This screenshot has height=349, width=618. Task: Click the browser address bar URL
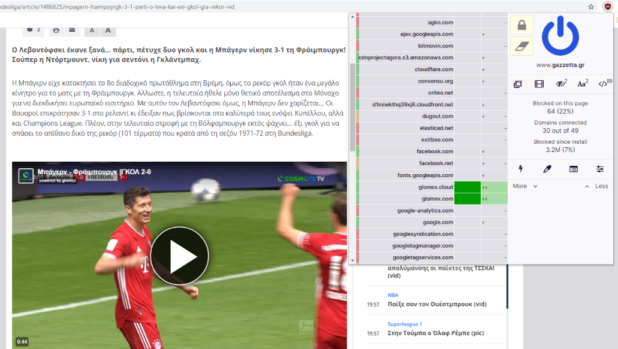click(117, 7)
